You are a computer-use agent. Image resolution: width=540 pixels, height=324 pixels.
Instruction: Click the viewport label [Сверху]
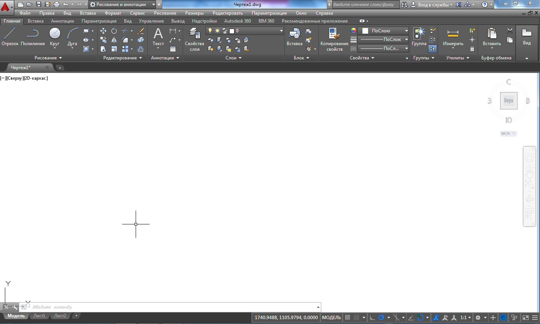(x=15, y=78)
